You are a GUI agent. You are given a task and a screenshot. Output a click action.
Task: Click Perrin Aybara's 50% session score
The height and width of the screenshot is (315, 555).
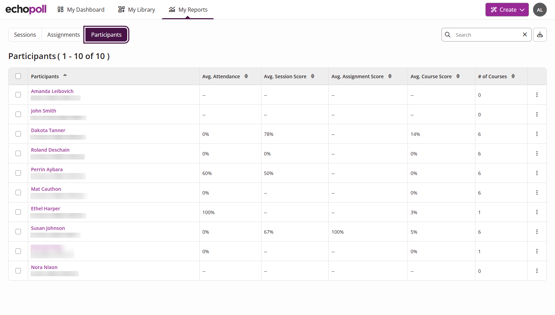coord(269,173)
